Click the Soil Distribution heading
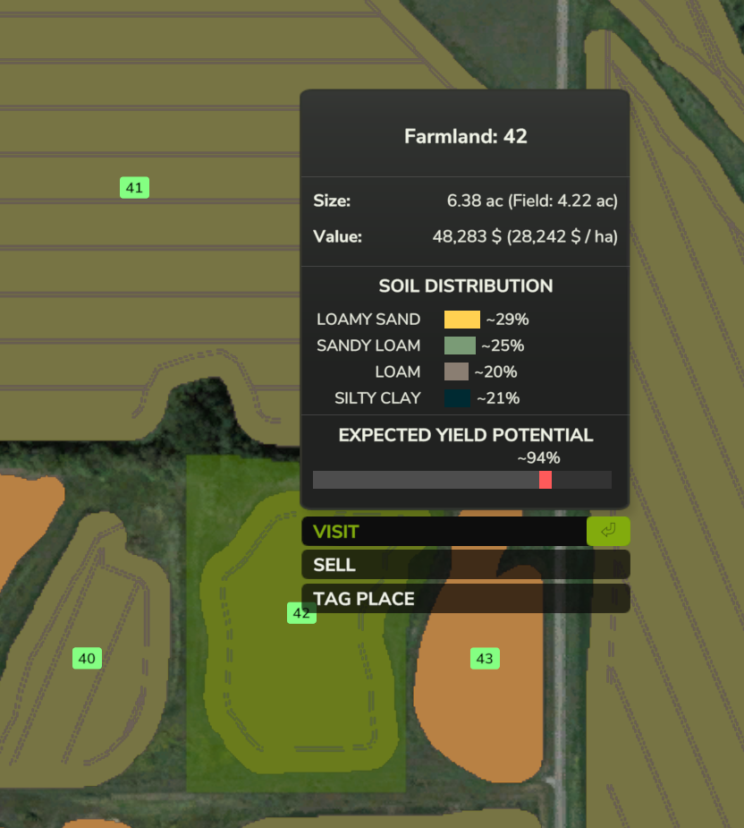 pos(465,286)
